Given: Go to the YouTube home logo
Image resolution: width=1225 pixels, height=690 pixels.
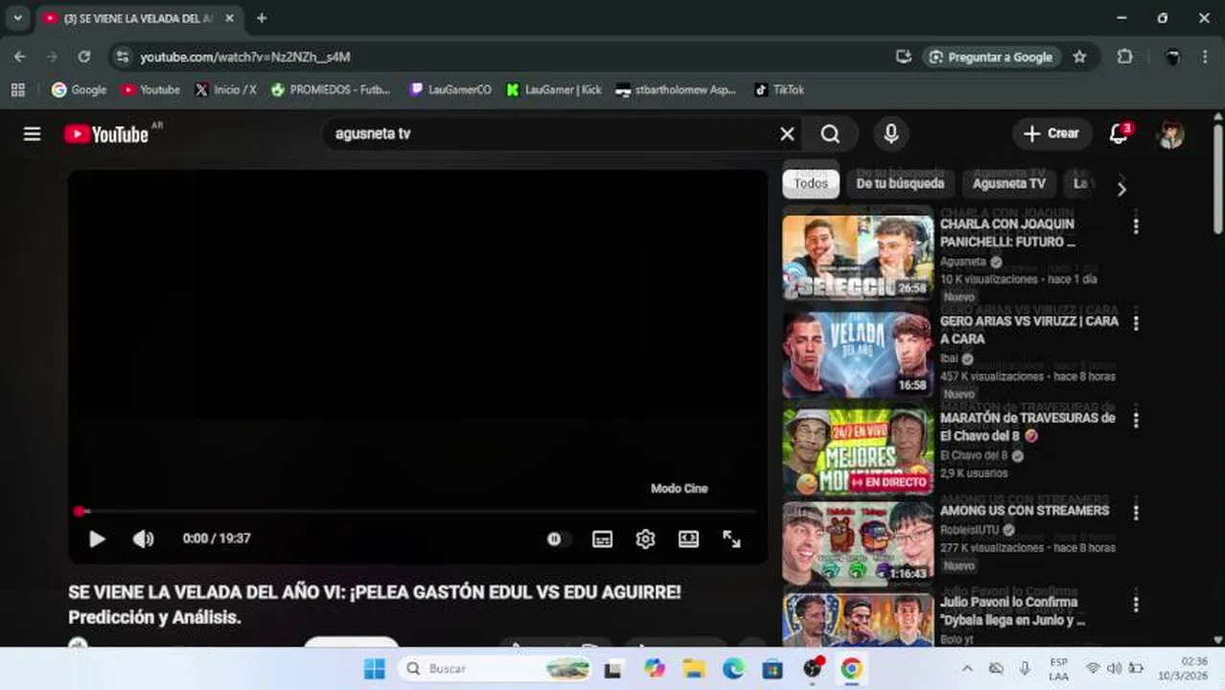Looking at the screenshot, I should click(106, 134).
